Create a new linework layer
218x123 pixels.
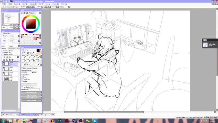(7, 57)
